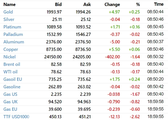The height and width of the screenshot is (120, 168).
Task: Select the Palladium link
Action: [x=13, y=34]
